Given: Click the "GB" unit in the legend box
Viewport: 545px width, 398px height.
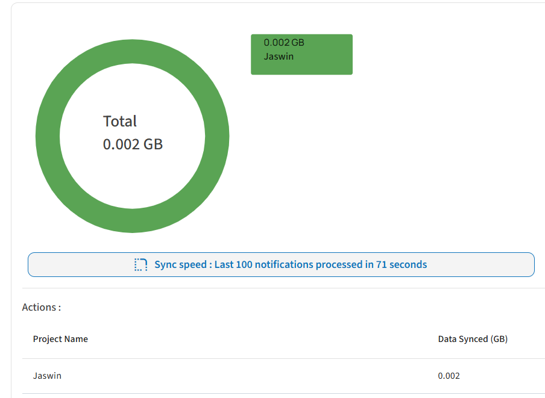Looking at the screenshot, I should (x=298, y=43).
